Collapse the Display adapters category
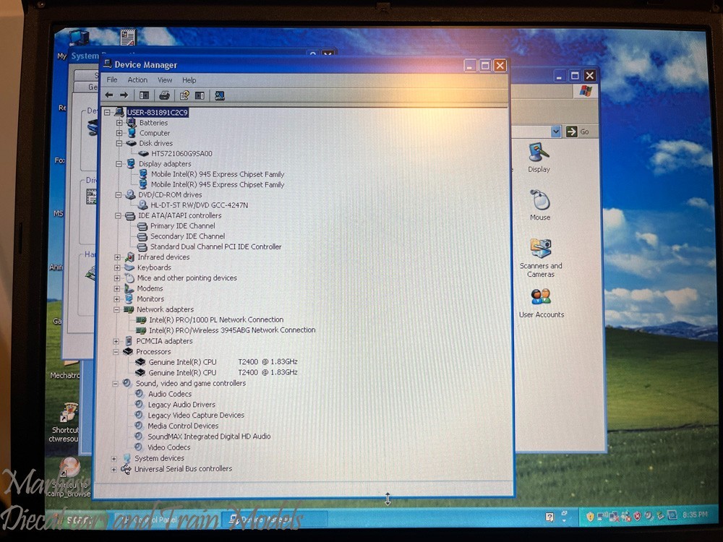The height and width of the screenshot is (542, 723). [x=119, y=163]
